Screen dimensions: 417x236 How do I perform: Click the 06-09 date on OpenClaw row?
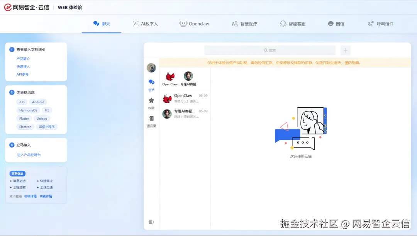coord(203,95)
